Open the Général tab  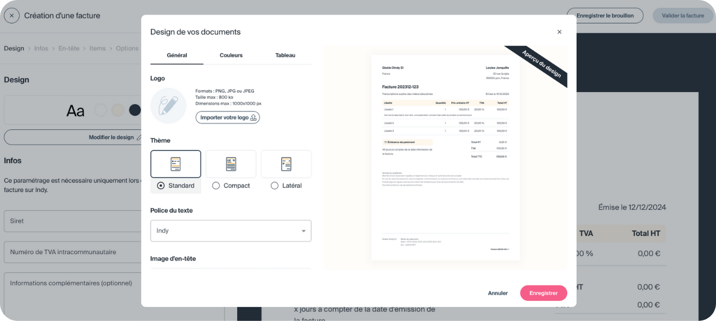pyautogui.click(x=177, y=55)
